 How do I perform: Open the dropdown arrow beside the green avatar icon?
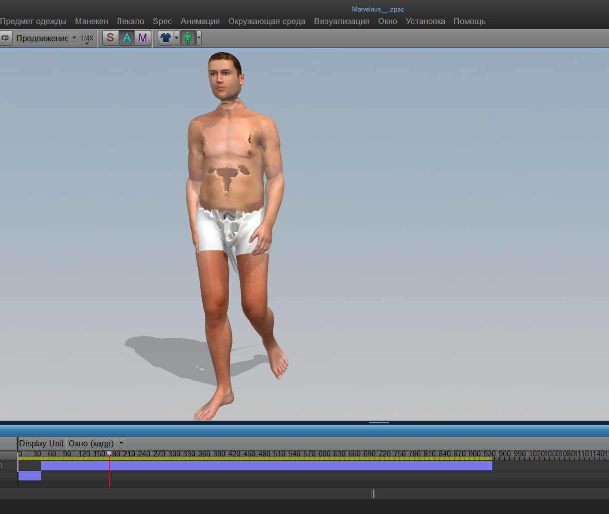click(199, 38)
